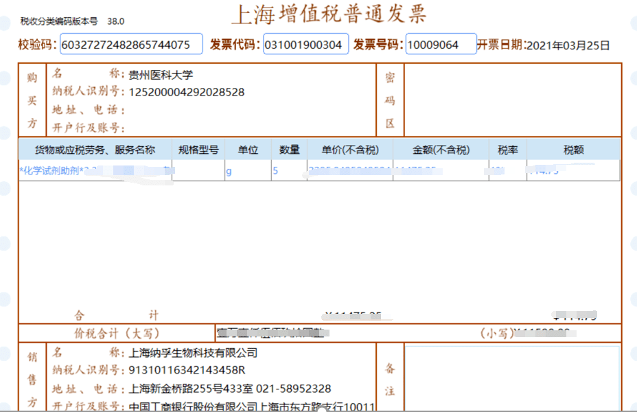Image resolution: width=637 pixels, height=412 pixels.
Task: Click the buyer tax ID 125200004292028528
Action: click(187, 92)
